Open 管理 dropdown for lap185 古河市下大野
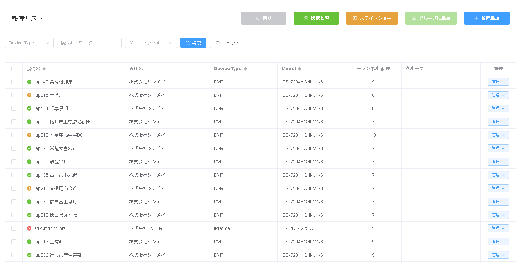This screenshot has height=263, width=516. tap(498, 175)
